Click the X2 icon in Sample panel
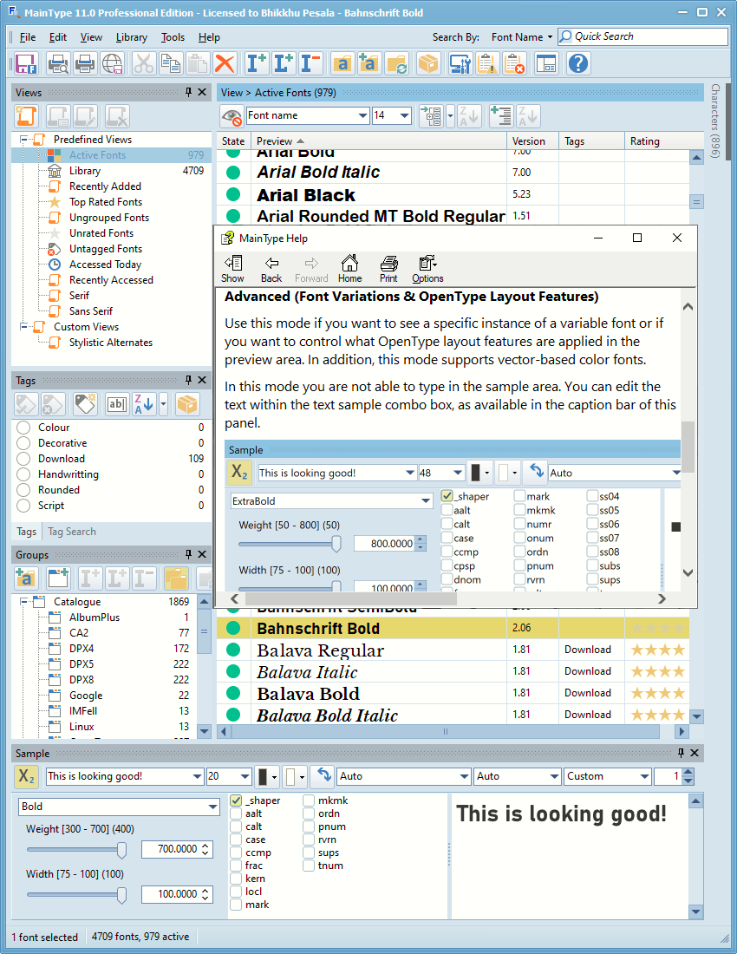 pos(26,776)
